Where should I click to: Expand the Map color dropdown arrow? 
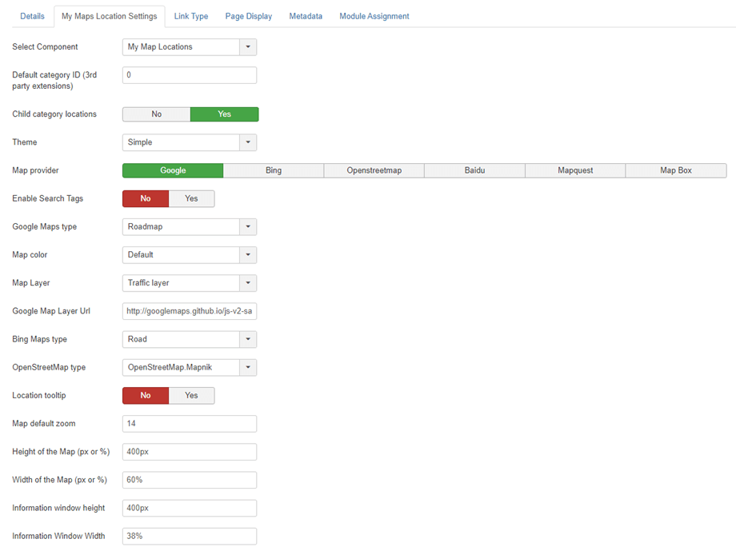click(x=248, y=255)
